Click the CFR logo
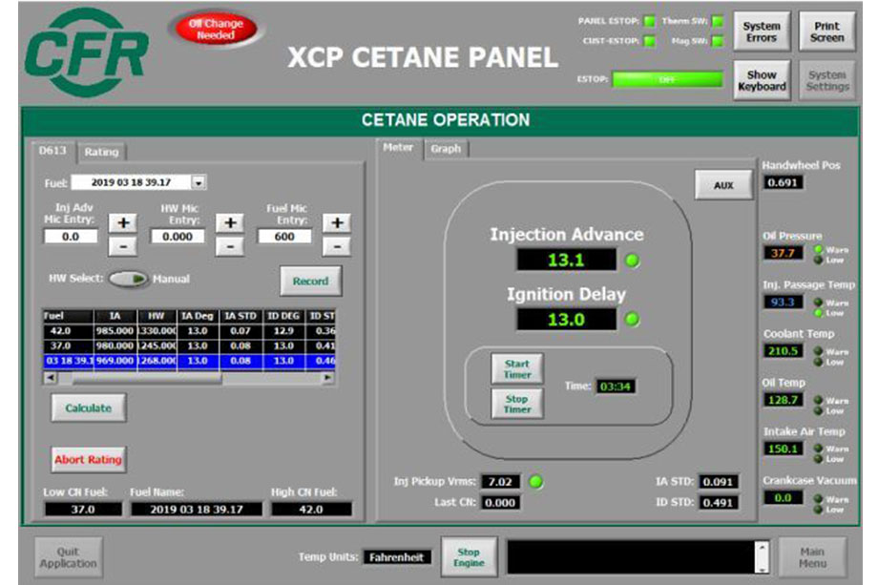This screenshot has height=585, width=878. [x=86, y=52]
